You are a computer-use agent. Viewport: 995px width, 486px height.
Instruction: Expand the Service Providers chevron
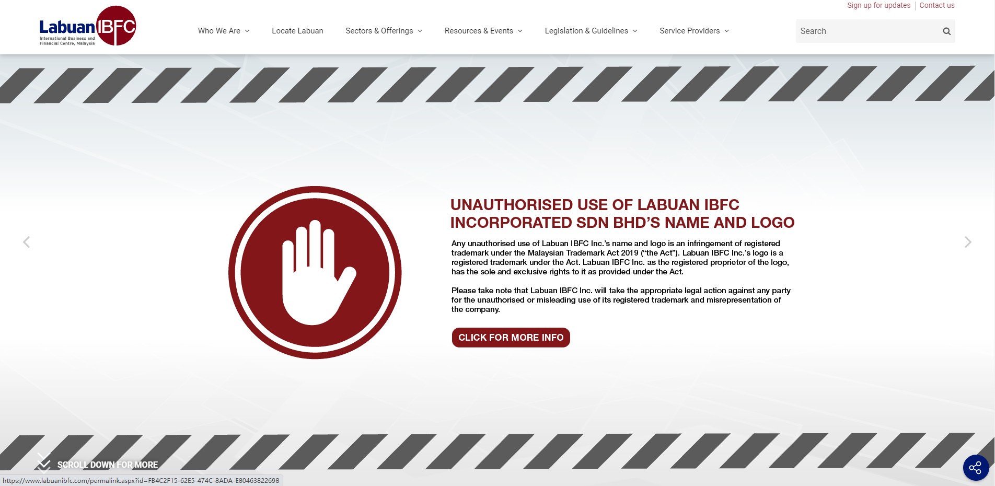(727, 31)
